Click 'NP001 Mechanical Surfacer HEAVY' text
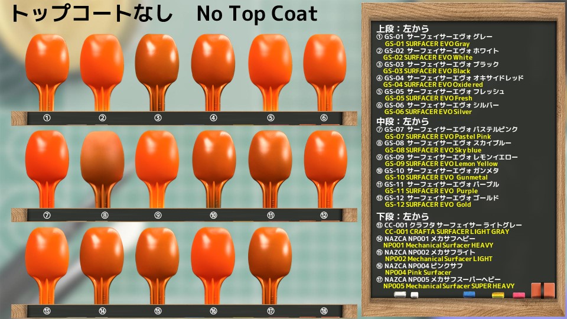 [x=438, y=245]
